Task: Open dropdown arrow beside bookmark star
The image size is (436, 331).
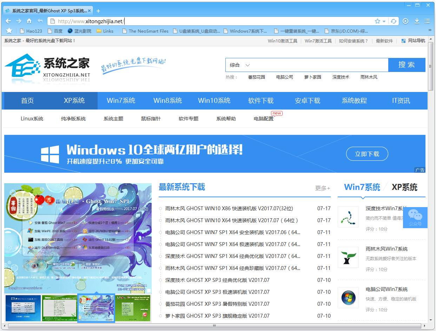Action: [384, 21]
